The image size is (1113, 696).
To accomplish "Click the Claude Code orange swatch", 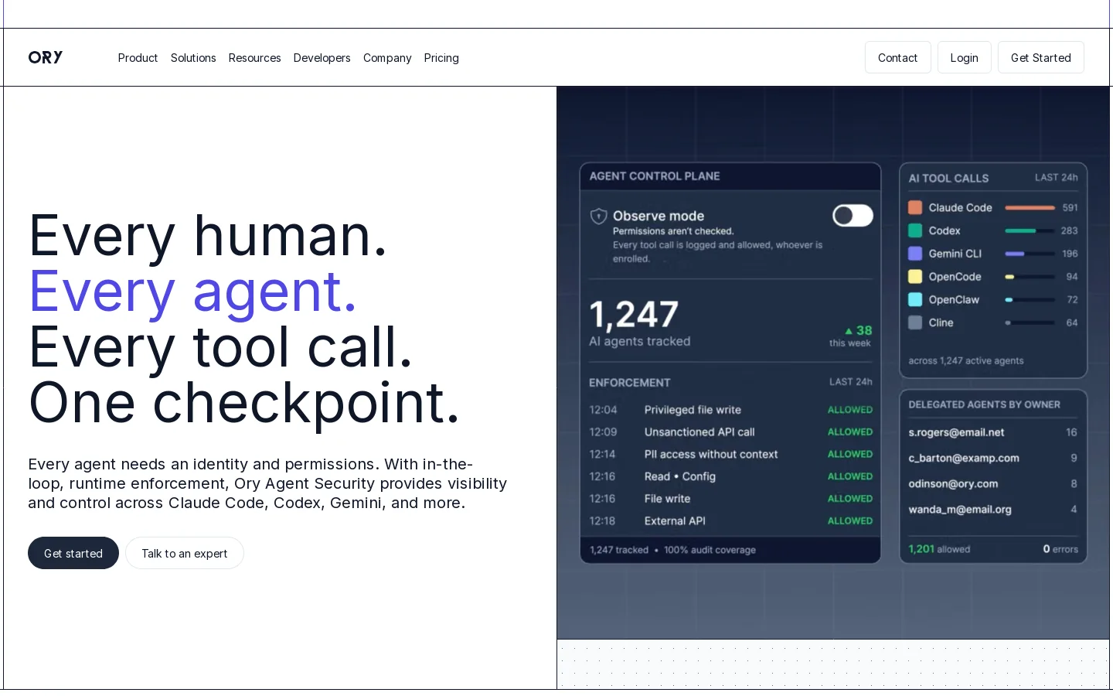I will (x=915, y=207).
